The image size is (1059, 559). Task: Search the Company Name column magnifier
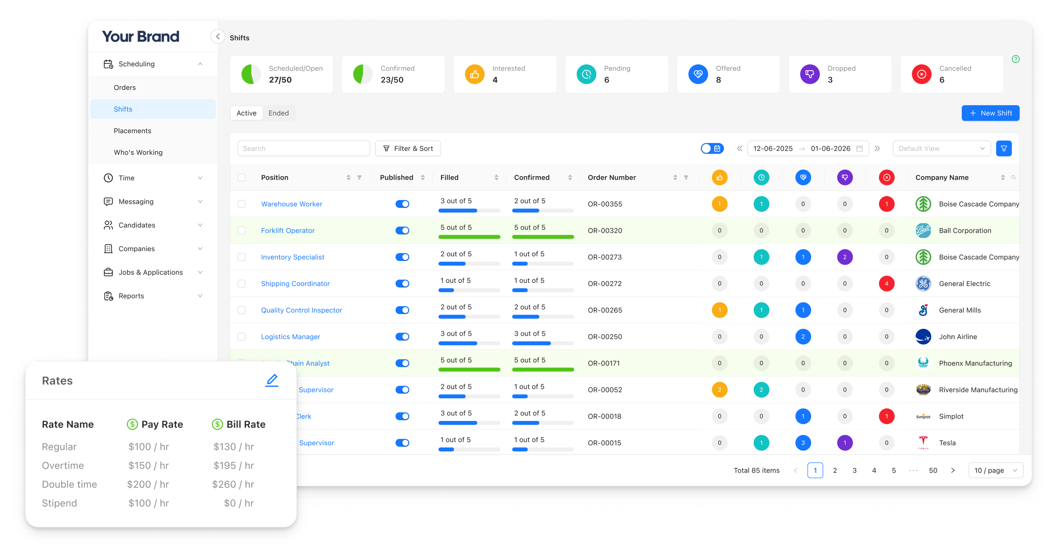[x=1013, y=178]
